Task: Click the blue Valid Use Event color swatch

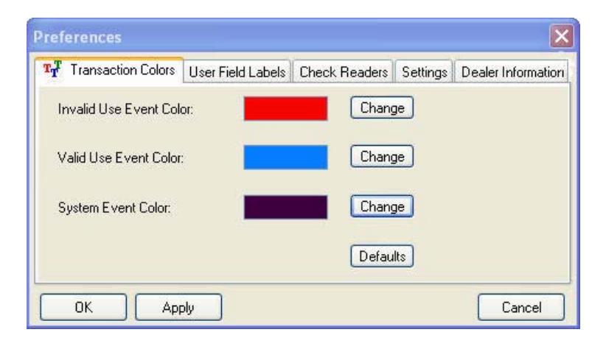Action: [x=285, y=157]
